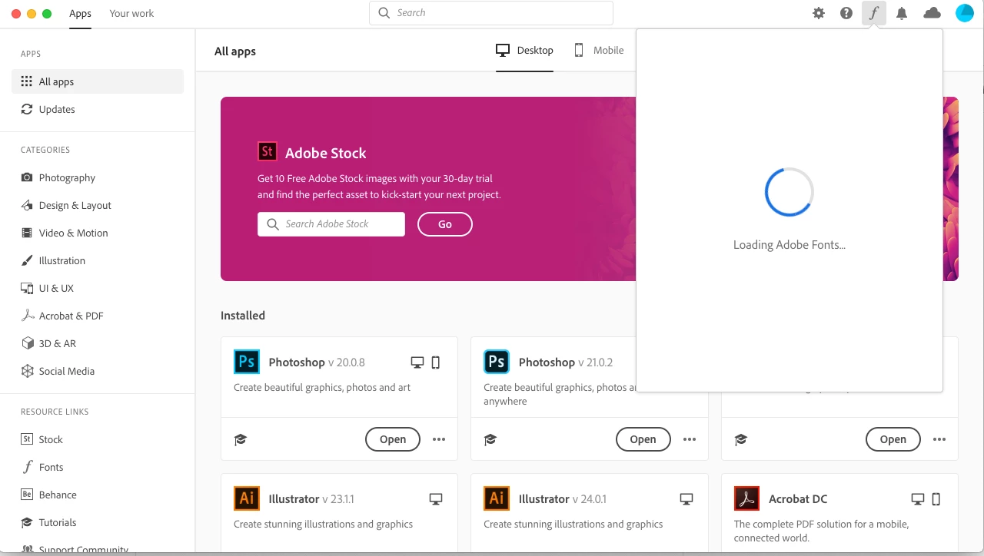Click mobile icon on Photoshop v 20.0.8 card
Image resolution: width=984 pixels, height=556 pixels.
tap(436, 362)
